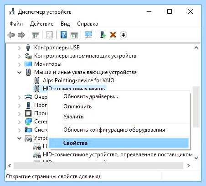
Task: Click the vertical scrollbar thumb
Action: click(x=196, y=107)
